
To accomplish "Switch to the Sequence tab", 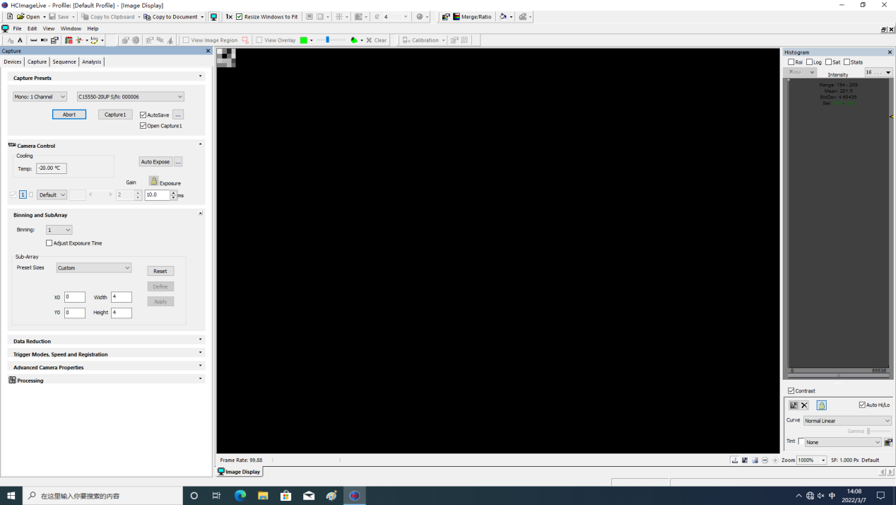I will pos(64,62).
